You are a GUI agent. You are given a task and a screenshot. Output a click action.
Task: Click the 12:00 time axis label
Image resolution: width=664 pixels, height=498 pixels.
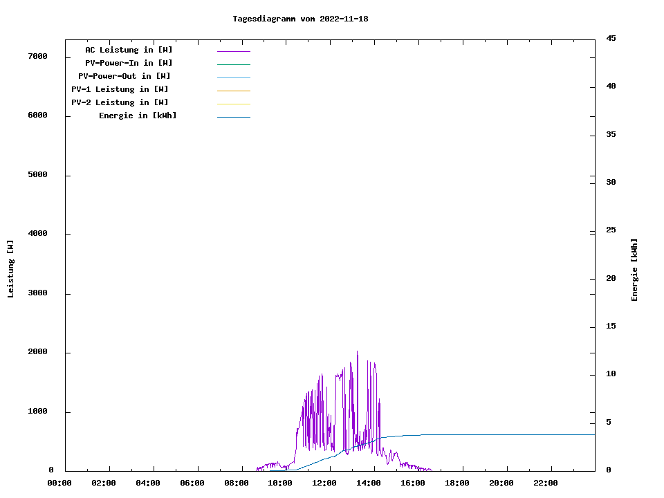click(x=324, y=483)
